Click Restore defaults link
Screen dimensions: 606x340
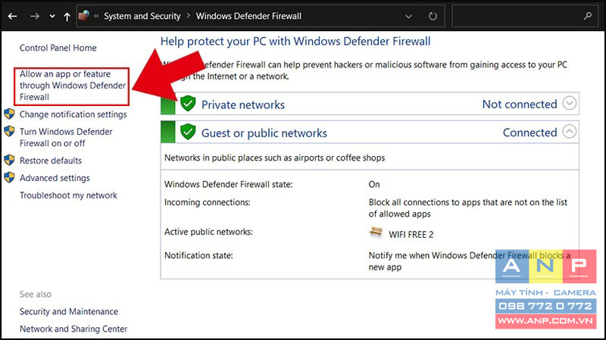51,161
